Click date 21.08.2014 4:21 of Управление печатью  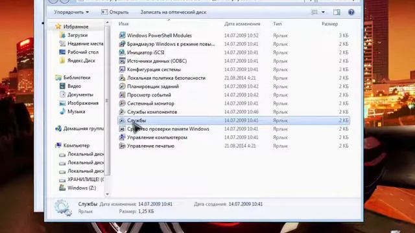click(240, 146)
